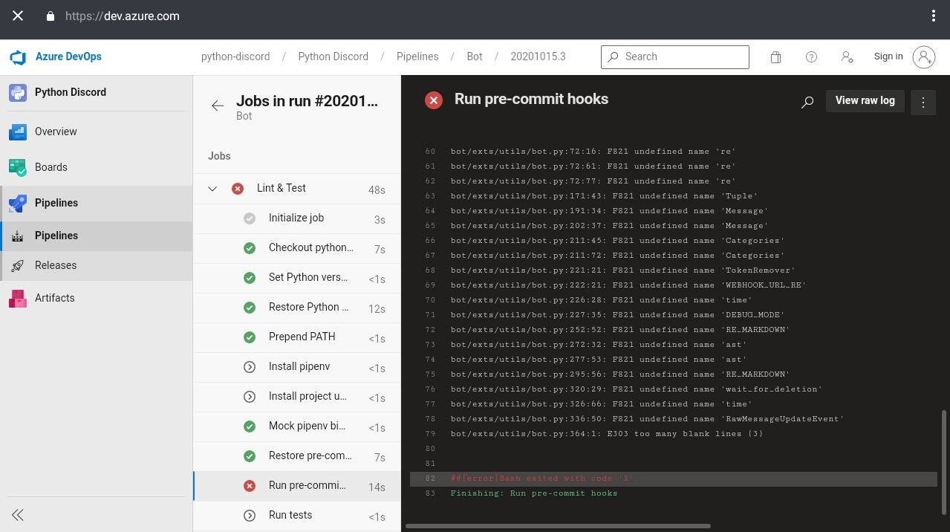
Task: Open Pipelines breadcrumb link
Action: (x=417, y=56)
